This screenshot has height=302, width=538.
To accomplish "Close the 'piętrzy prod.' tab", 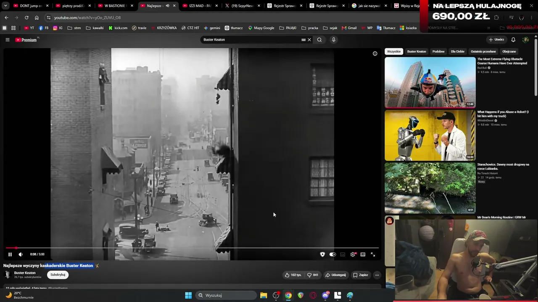I will (x=90, y=6).
